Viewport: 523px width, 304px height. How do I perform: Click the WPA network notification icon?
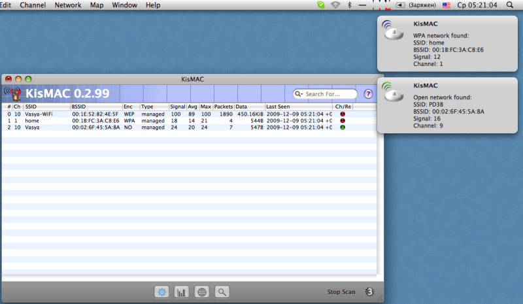coord(394,30)
